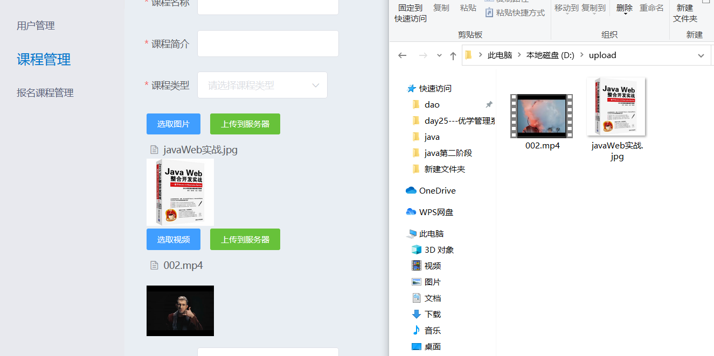Click upload in the address bar path

602,55
